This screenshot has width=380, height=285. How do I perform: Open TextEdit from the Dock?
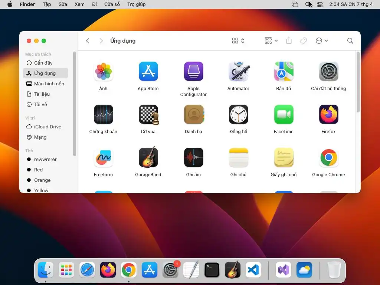pos(191,270)
